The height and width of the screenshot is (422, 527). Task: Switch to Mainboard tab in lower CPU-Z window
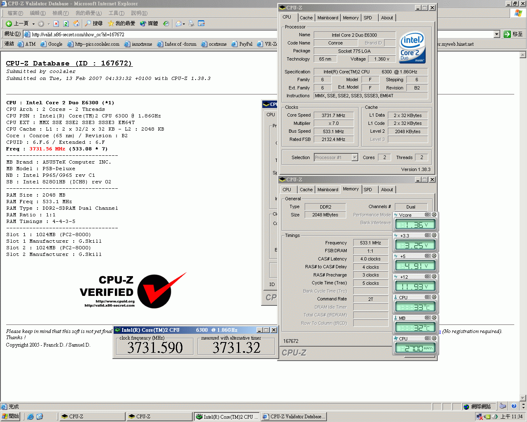click(x=328, y=190)
